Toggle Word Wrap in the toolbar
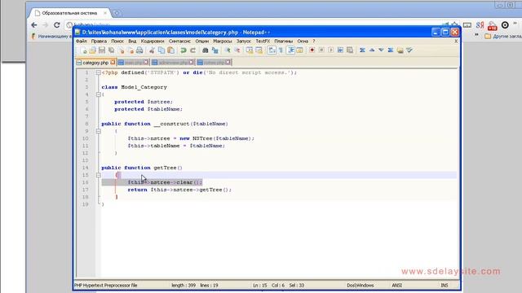The image size is (522, 293). [272, 50]
